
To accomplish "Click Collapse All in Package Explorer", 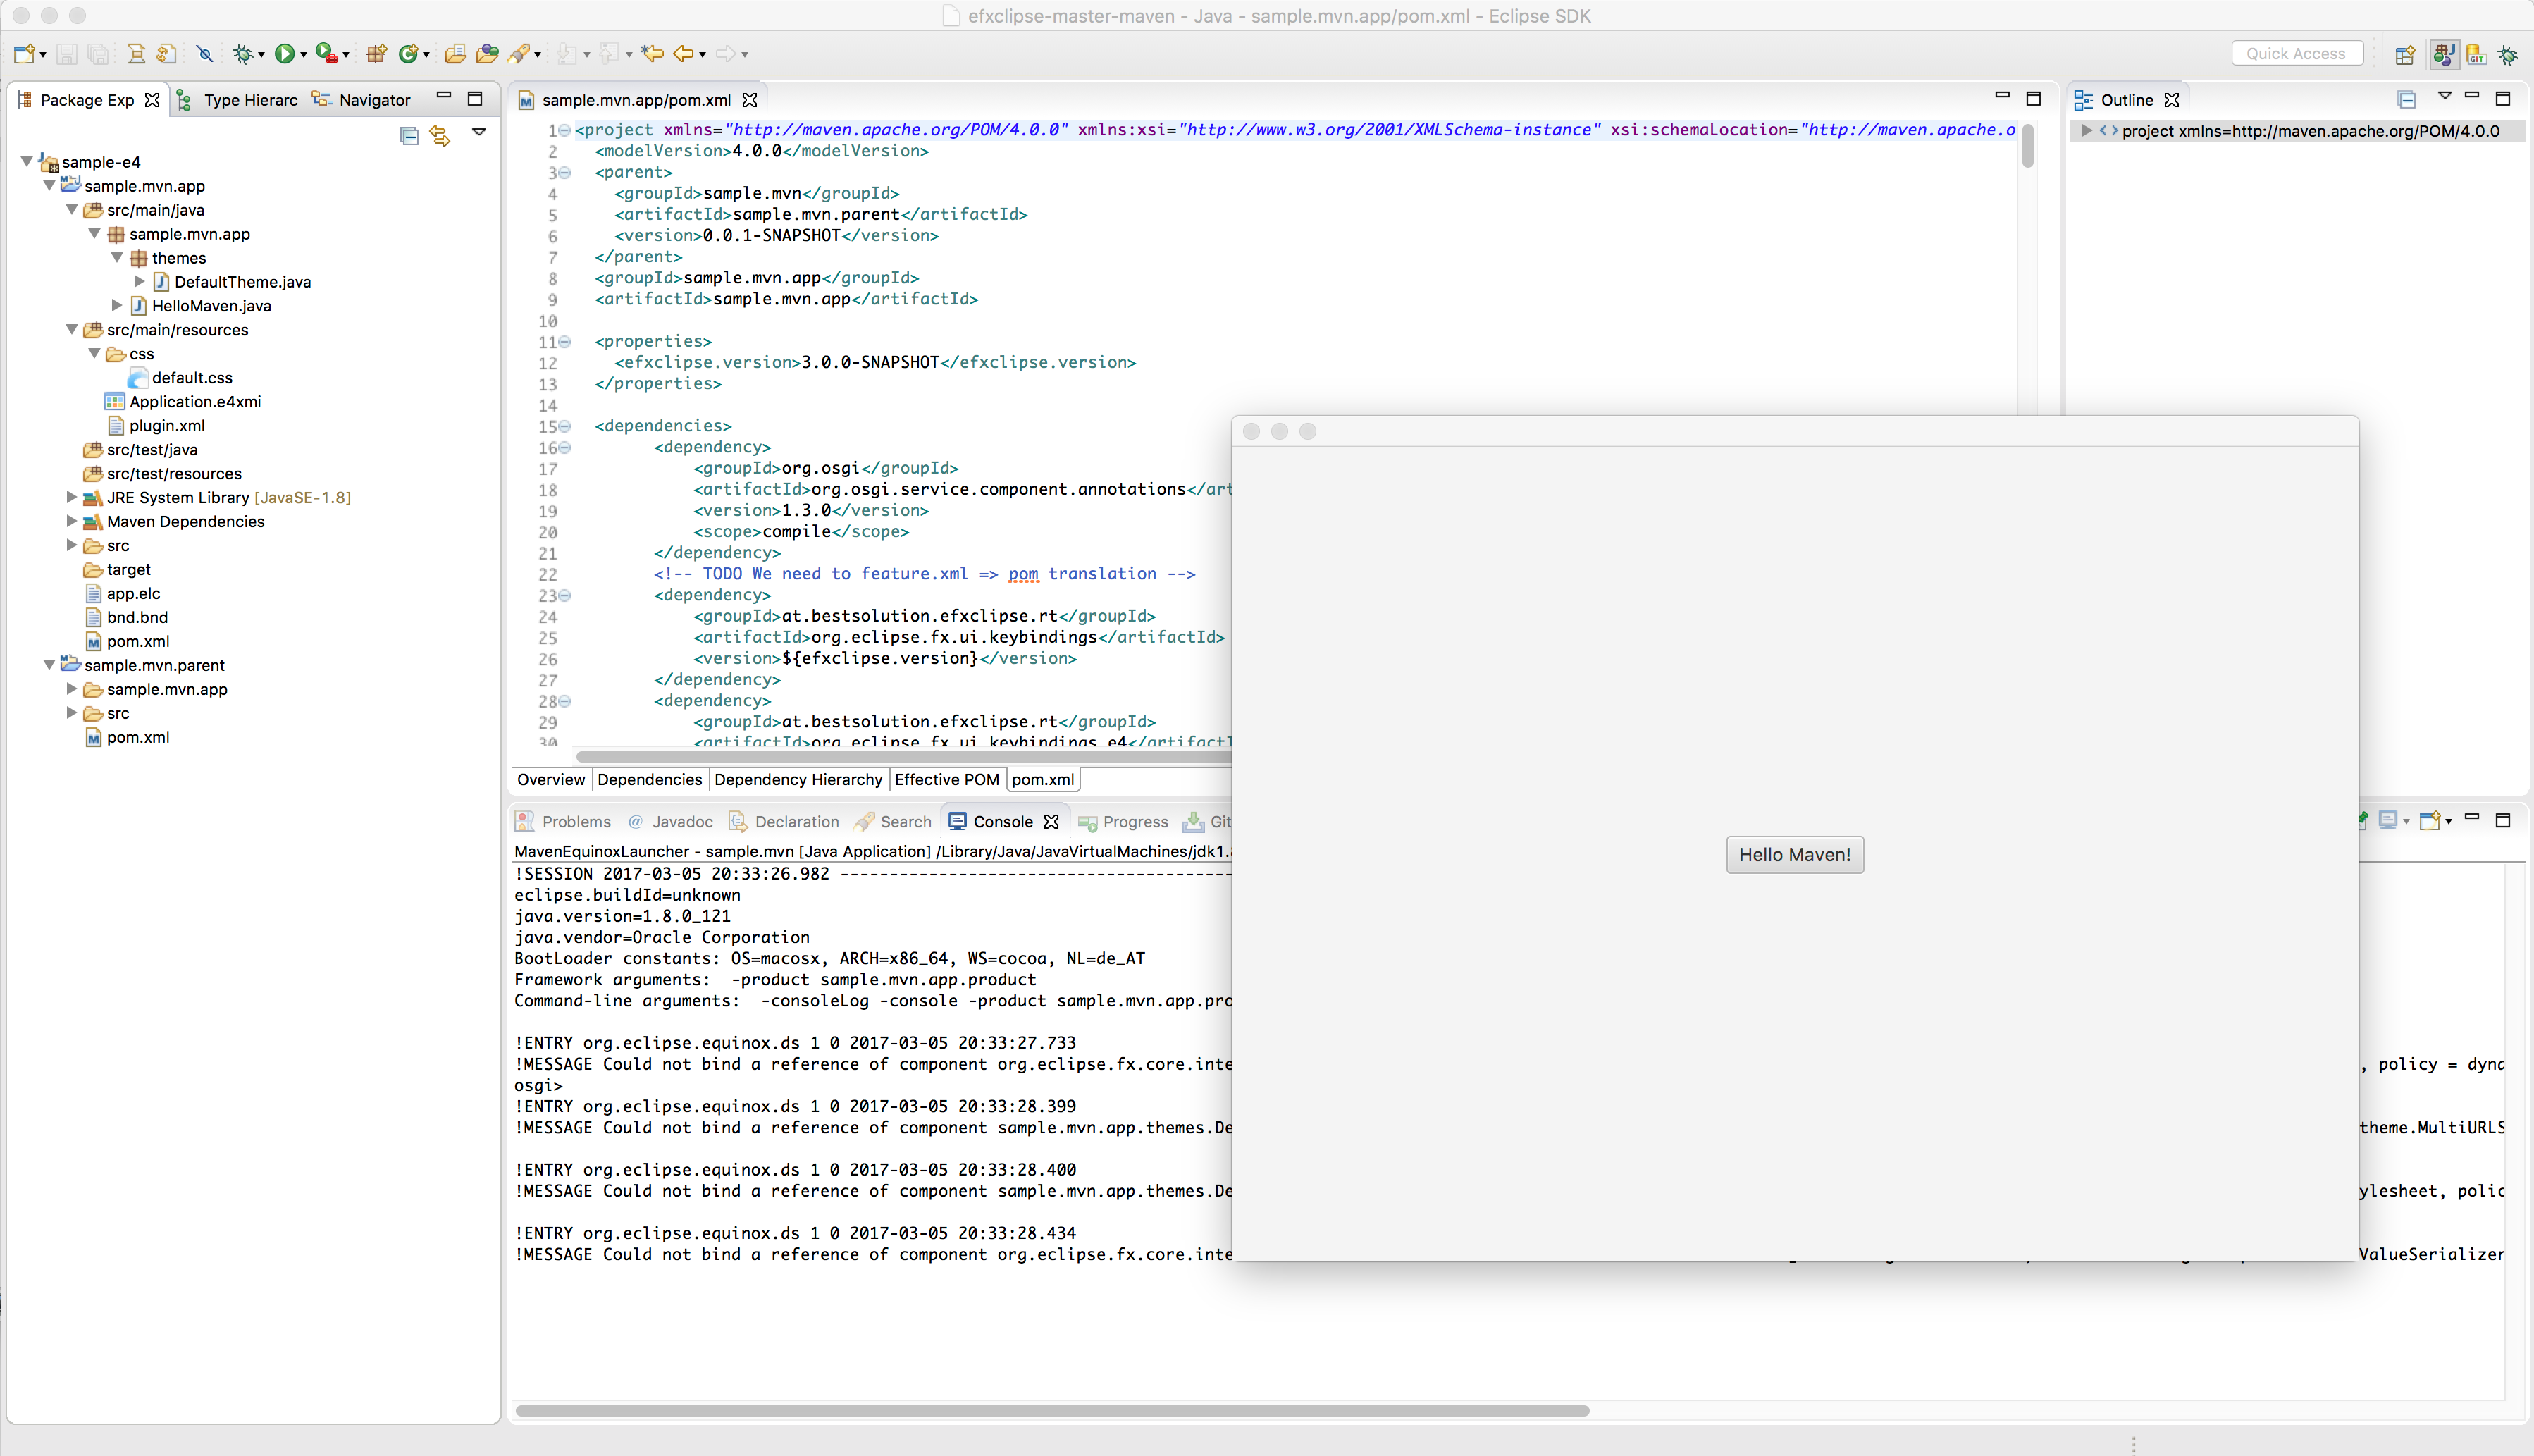I will tap(409, 135).
